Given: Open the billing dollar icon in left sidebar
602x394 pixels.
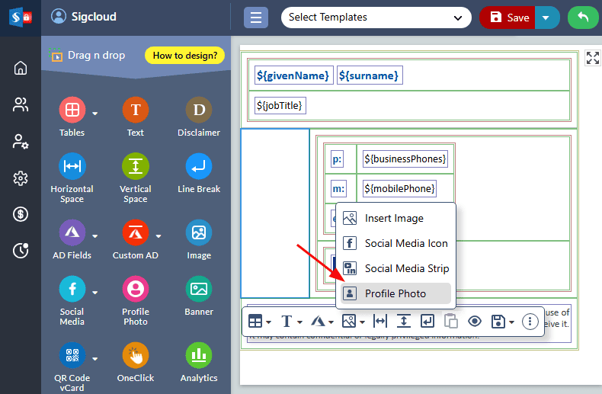Looking at the screenshot, I should tap(21, 214).
